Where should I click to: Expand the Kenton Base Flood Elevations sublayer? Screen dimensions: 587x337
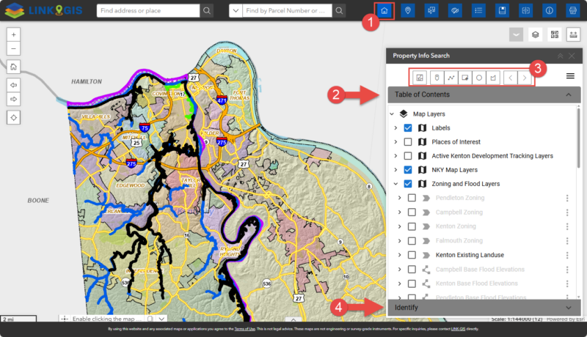pyautogui.click(x=399, y=284)
